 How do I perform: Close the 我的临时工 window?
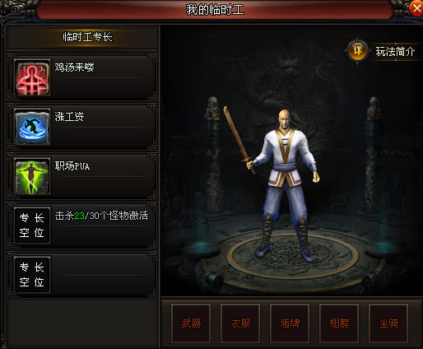tap(416, 8)
